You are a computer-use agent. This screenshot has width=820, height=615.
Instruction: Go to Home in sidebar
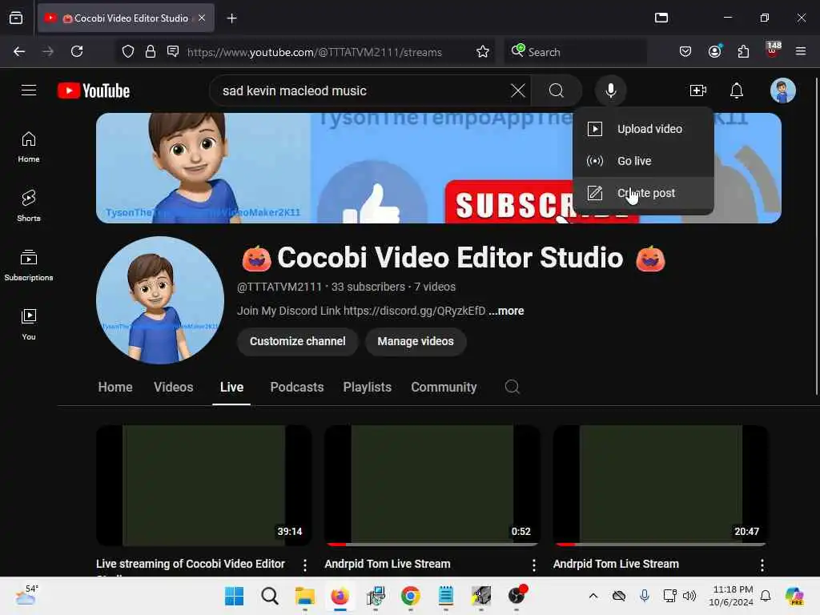[x=29, y=147]
